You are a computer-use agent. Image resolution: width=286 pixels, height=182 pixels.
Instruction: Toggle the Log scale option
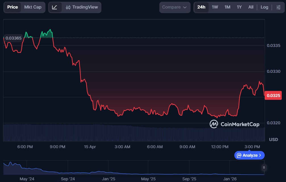pos(264,7)
